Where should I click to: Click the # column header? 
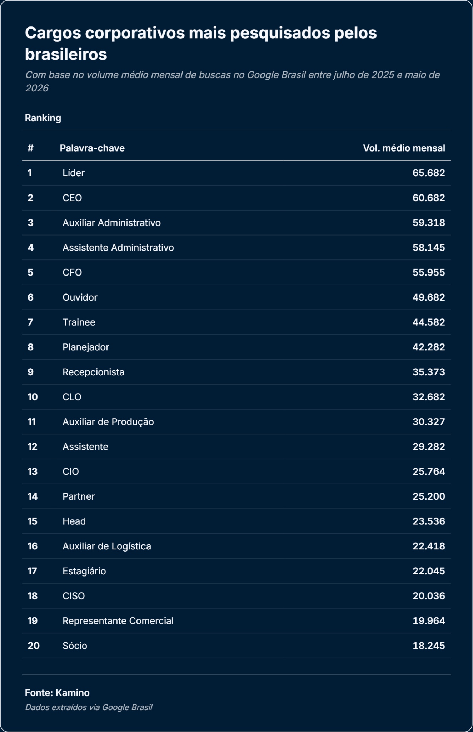(x=30, y=148)
